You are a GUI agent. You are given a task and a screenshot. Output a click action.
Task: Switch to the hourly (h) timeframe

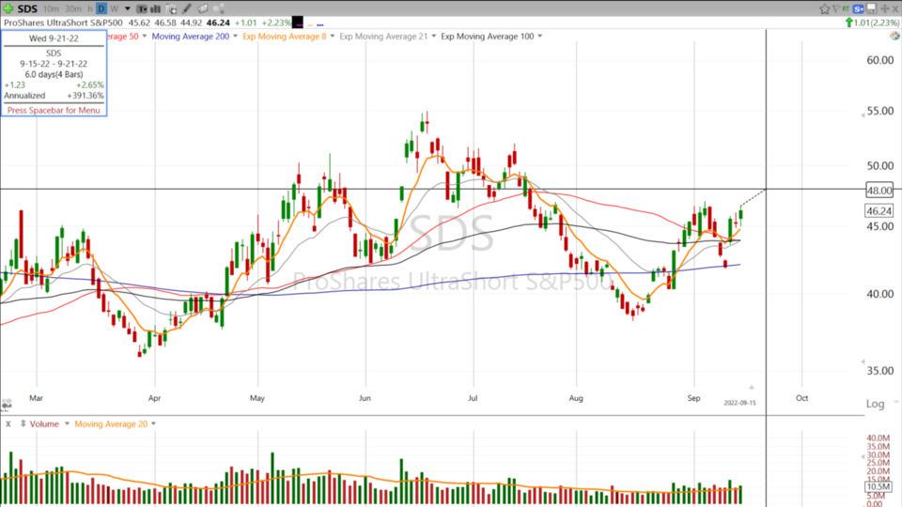pos(90,8)
